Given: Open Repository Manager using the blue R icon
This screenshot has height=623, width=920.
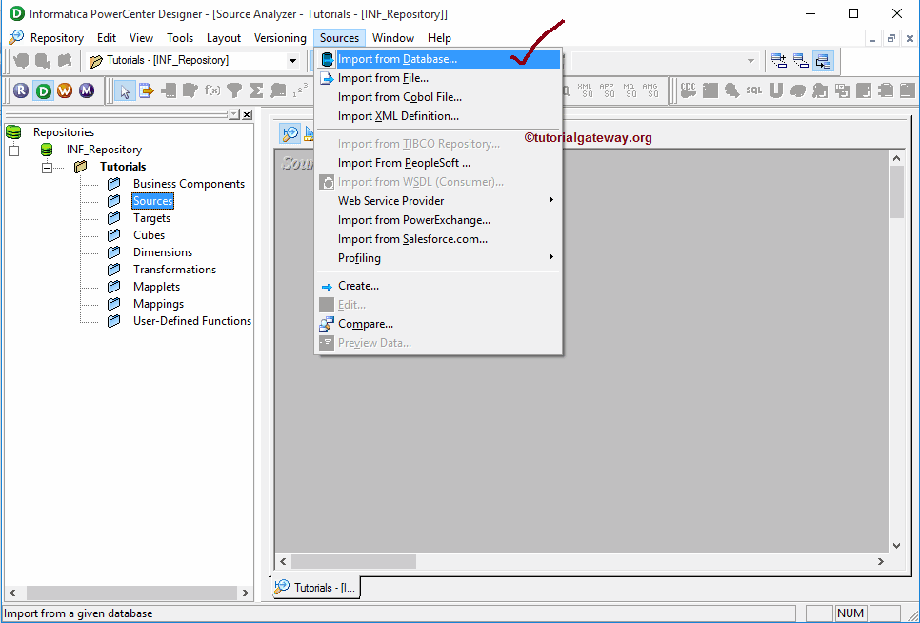Looking at the screenshot, I should pos(21,90).
